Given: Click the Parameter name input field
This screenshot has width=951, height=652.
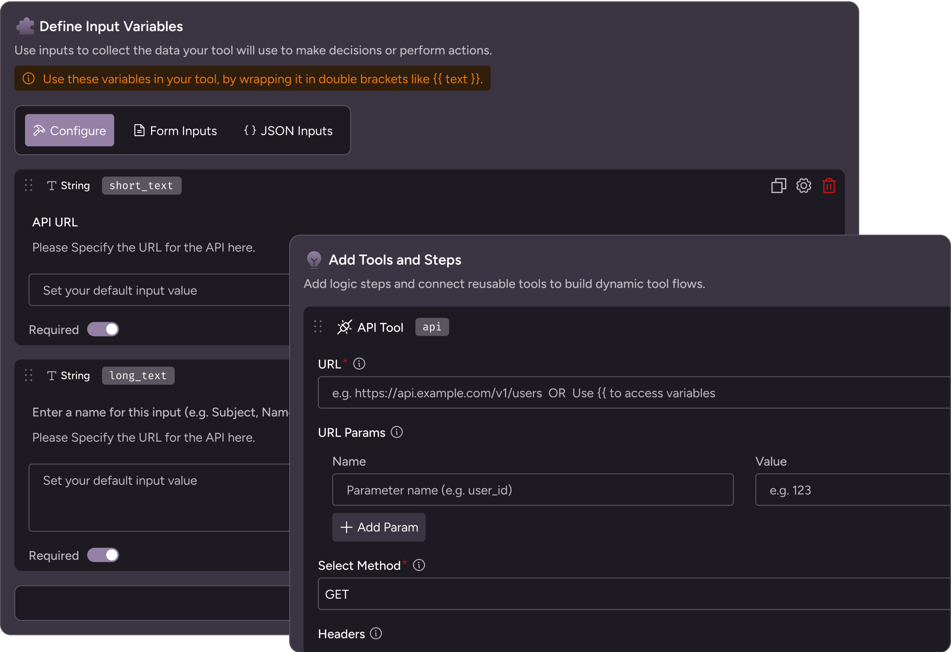Looking at the screenshot, I should coord(533,490).
